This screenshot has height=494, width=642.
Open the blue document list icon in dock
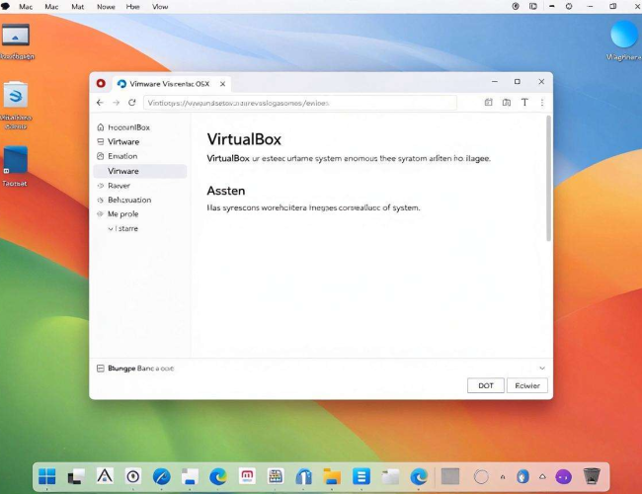pyautogui.click(x=361, y=477)
